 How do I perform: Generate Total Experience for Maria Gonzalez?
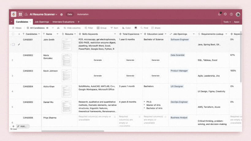point(130,60)
